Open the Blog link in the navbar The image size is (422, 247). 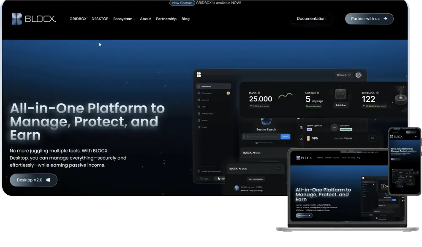click(x=185, y=19)
